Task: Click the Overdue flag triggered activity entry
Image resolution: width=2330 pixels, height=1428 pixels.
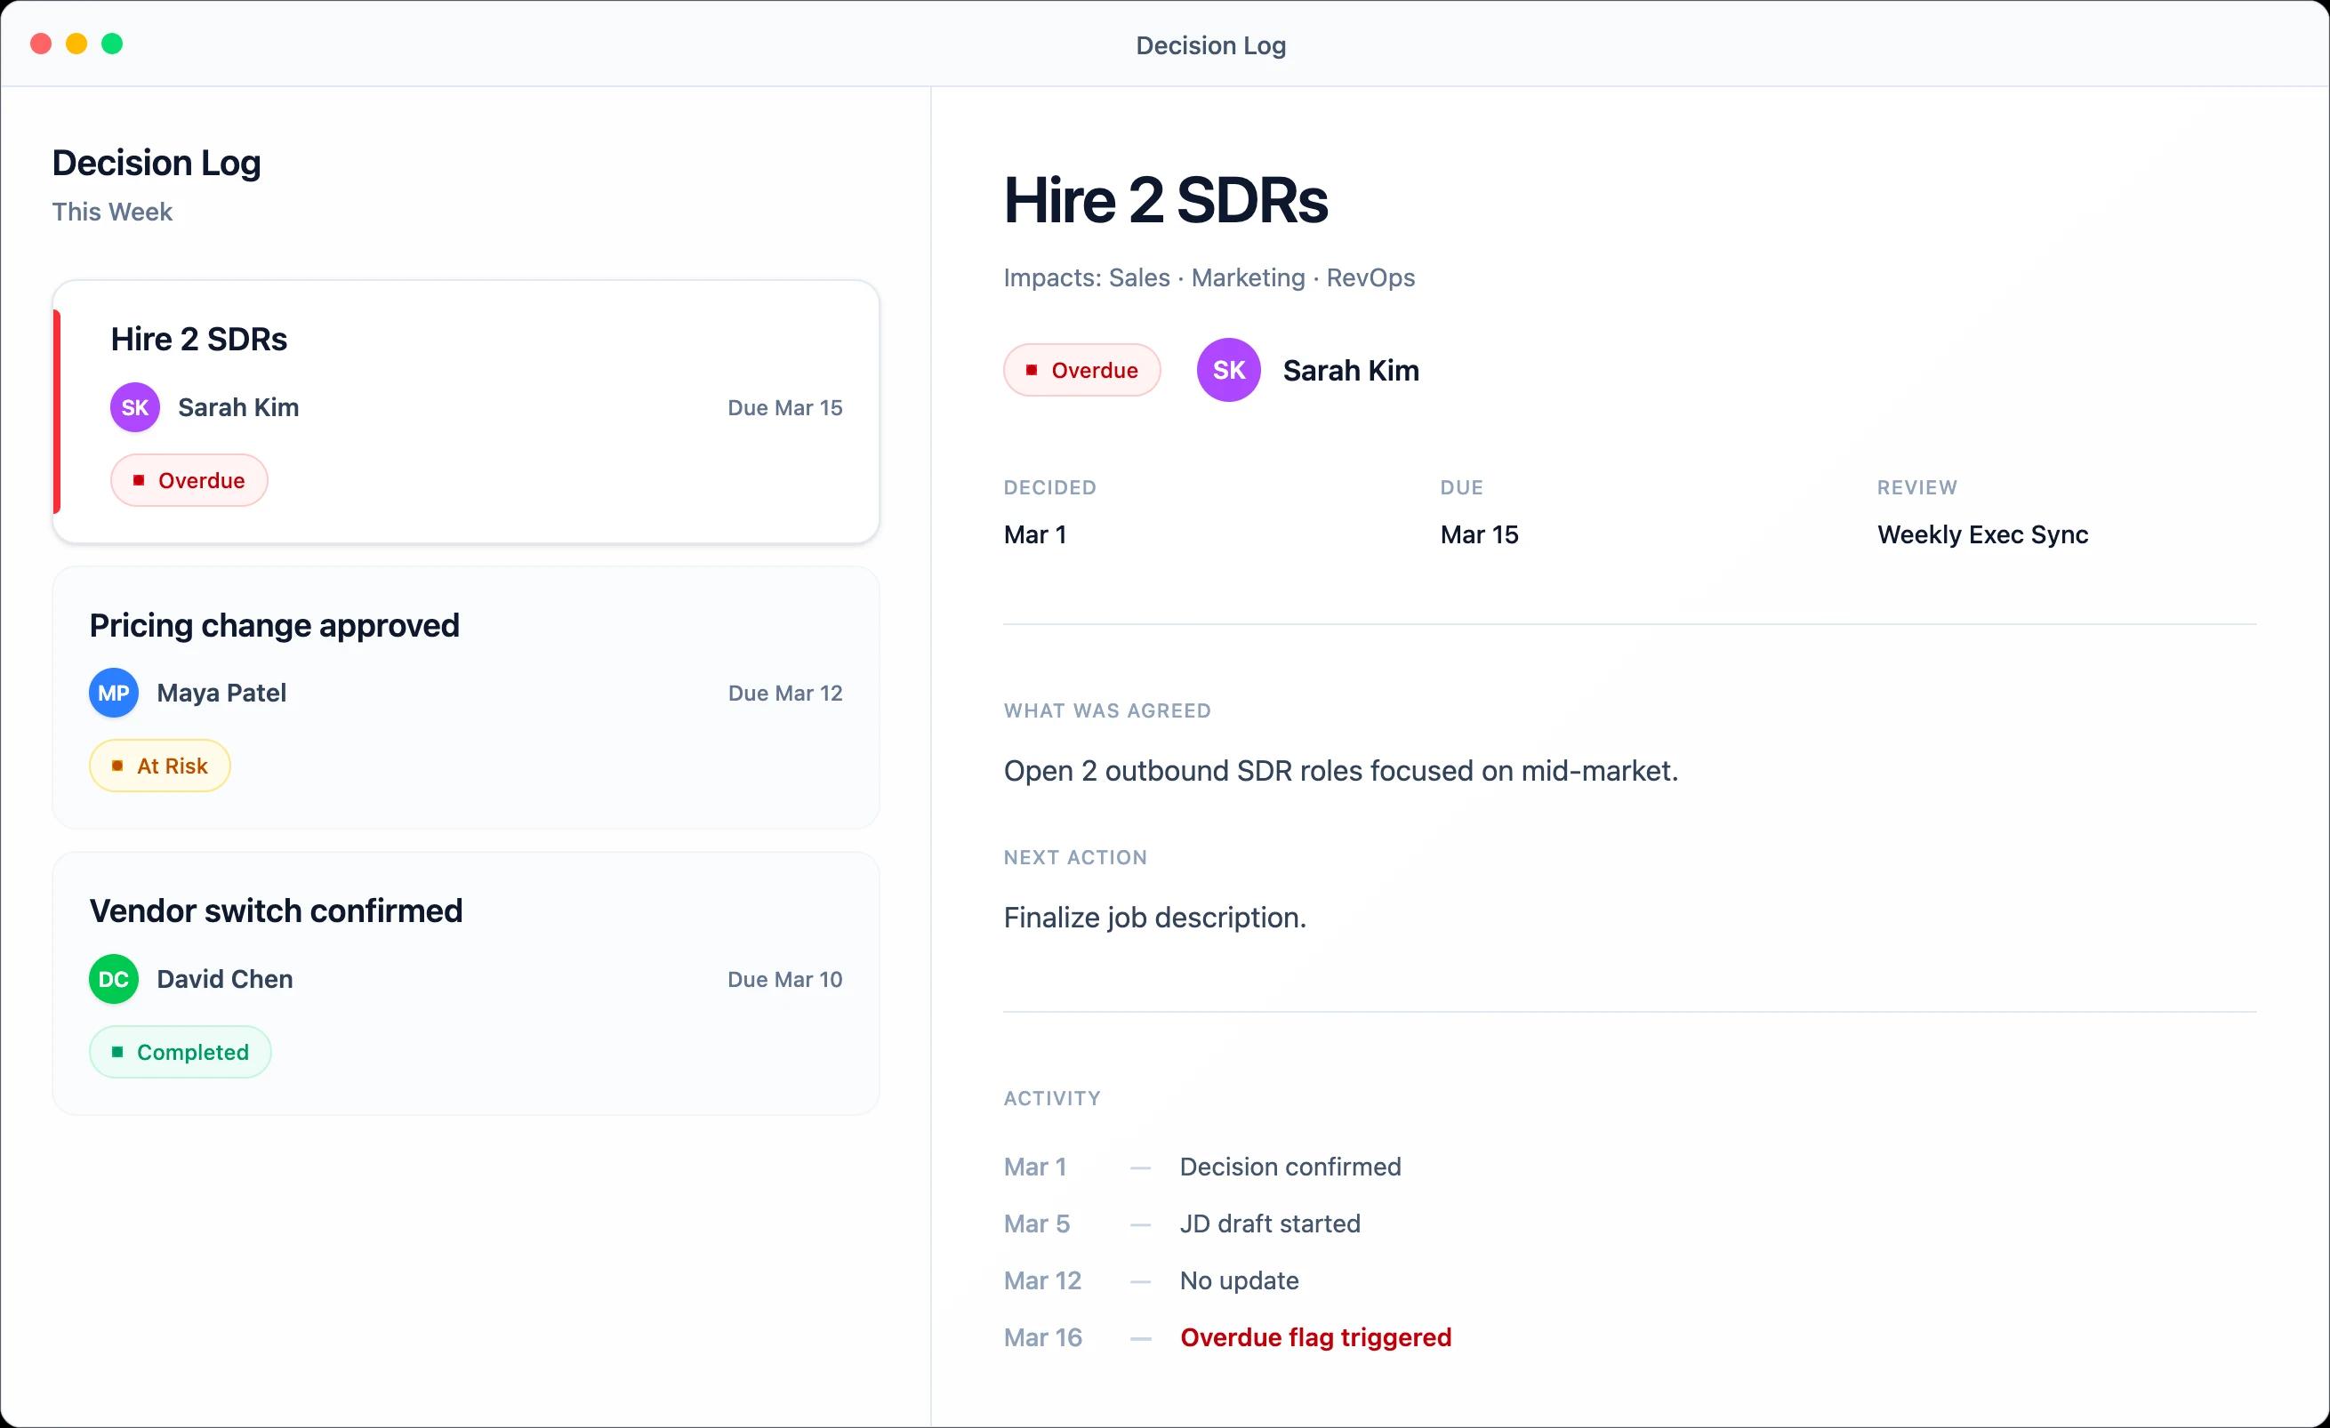Action: coord(1314,1337)
